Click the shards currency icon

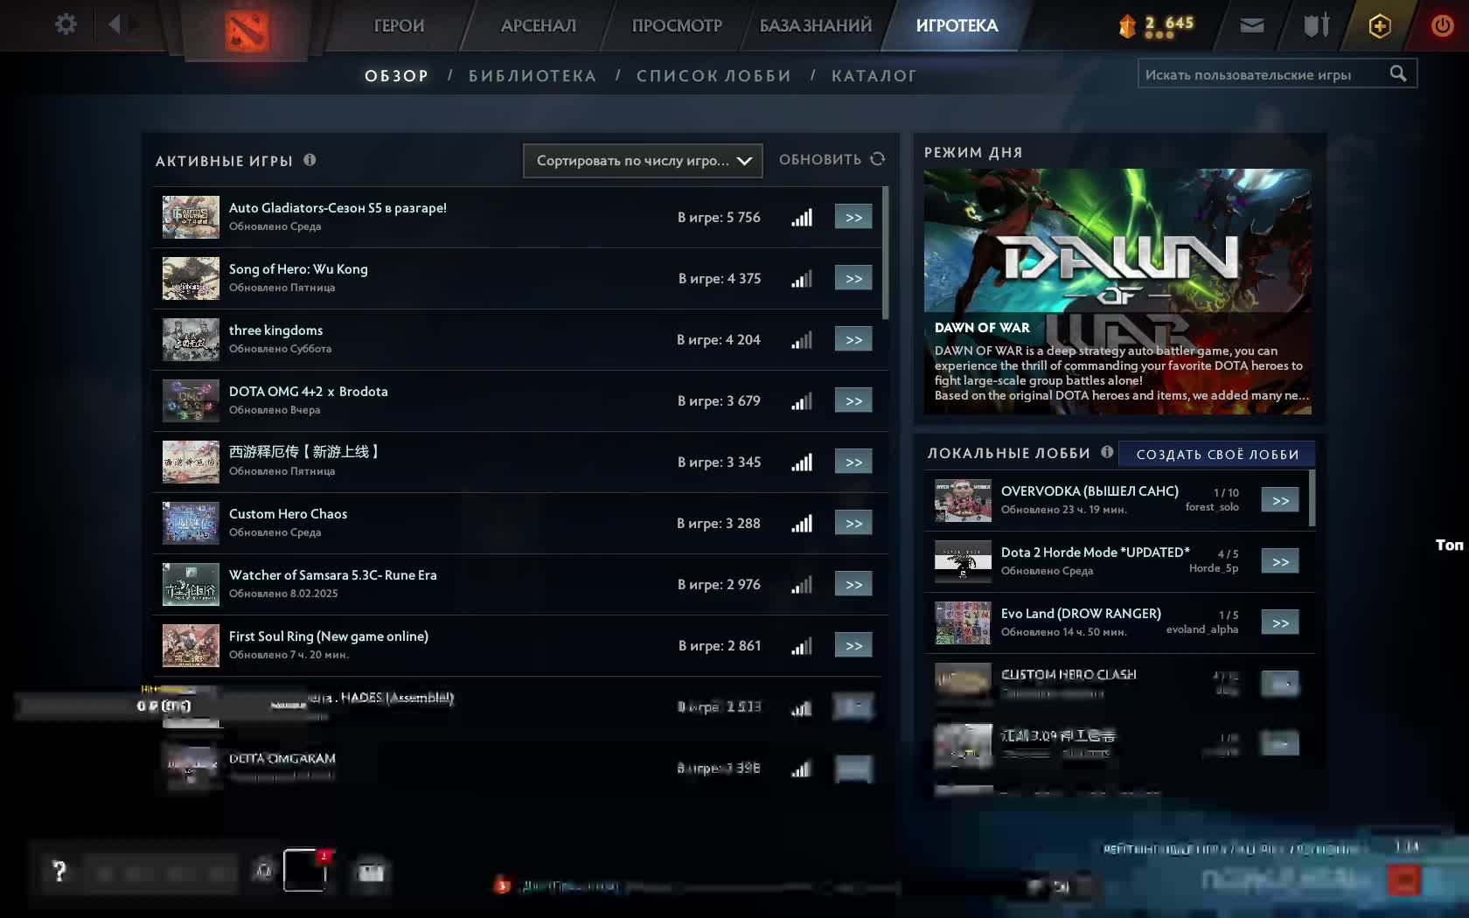1127,26
